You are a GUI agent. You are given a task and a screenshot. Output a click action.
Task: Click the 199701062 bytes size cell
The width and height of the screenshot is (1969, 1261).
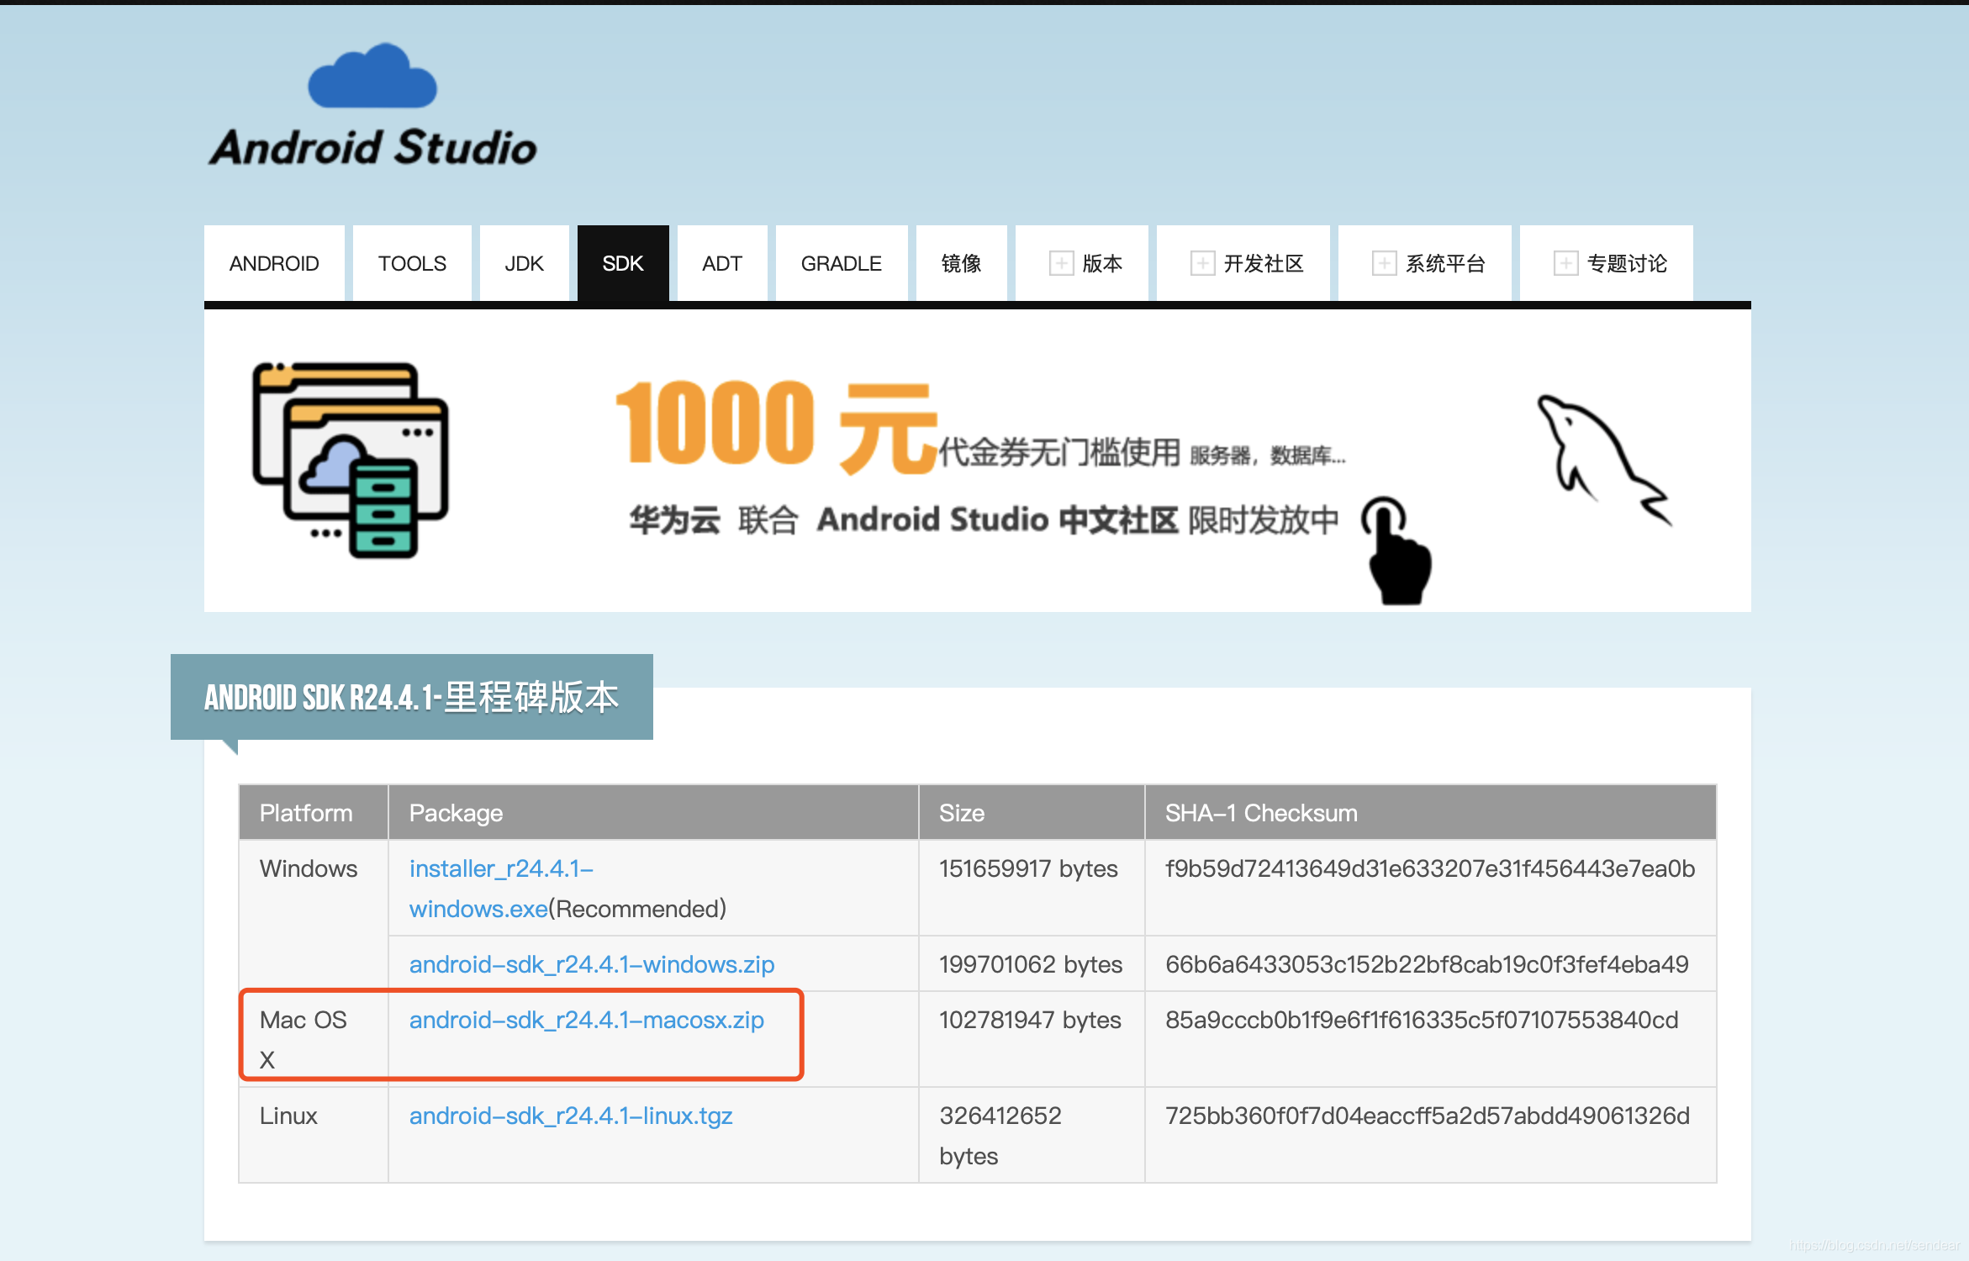(x=1031, y=964)
